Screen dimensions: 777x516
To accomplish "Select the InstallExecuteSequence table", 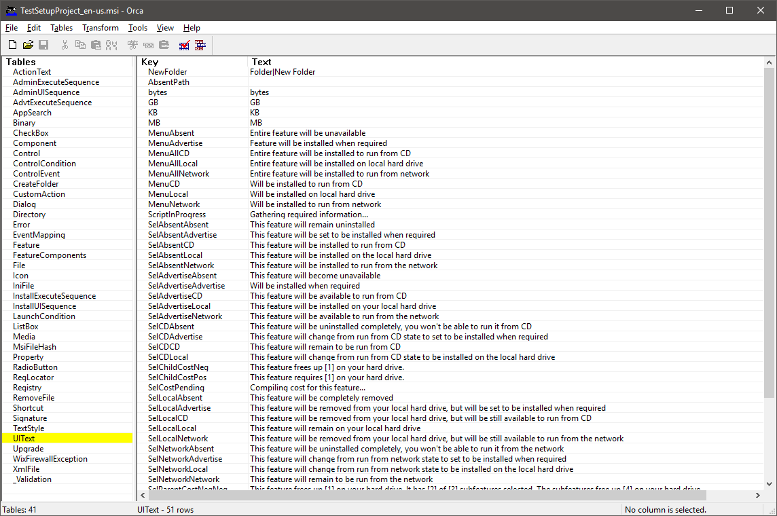I will click(x=56, y=295).
